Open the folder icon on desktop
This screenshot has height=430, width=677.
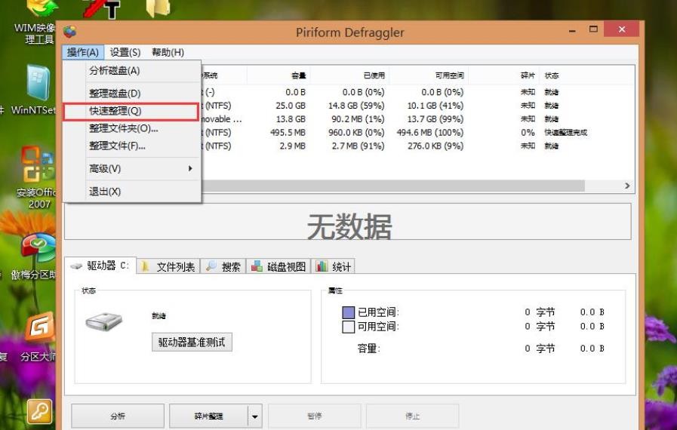(158, 8)
